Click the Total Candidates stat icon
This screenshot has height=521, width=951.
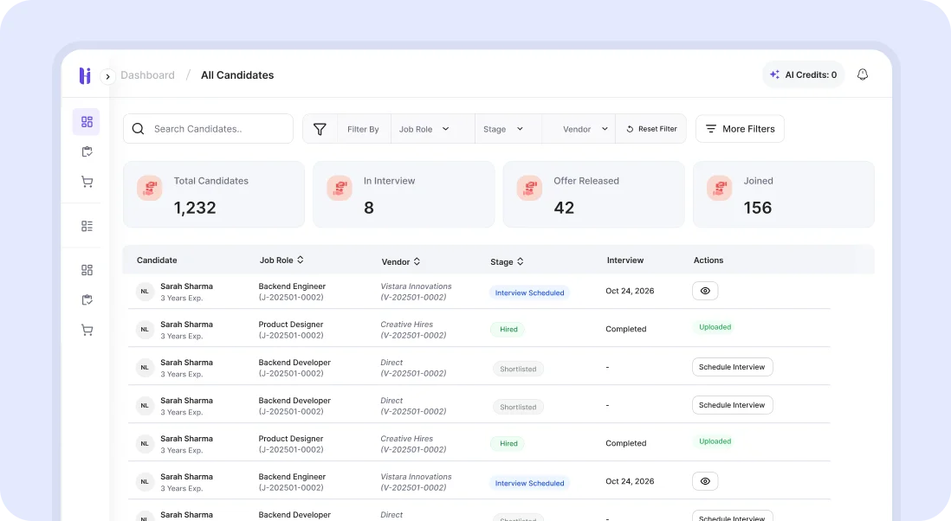pos(149,187)
